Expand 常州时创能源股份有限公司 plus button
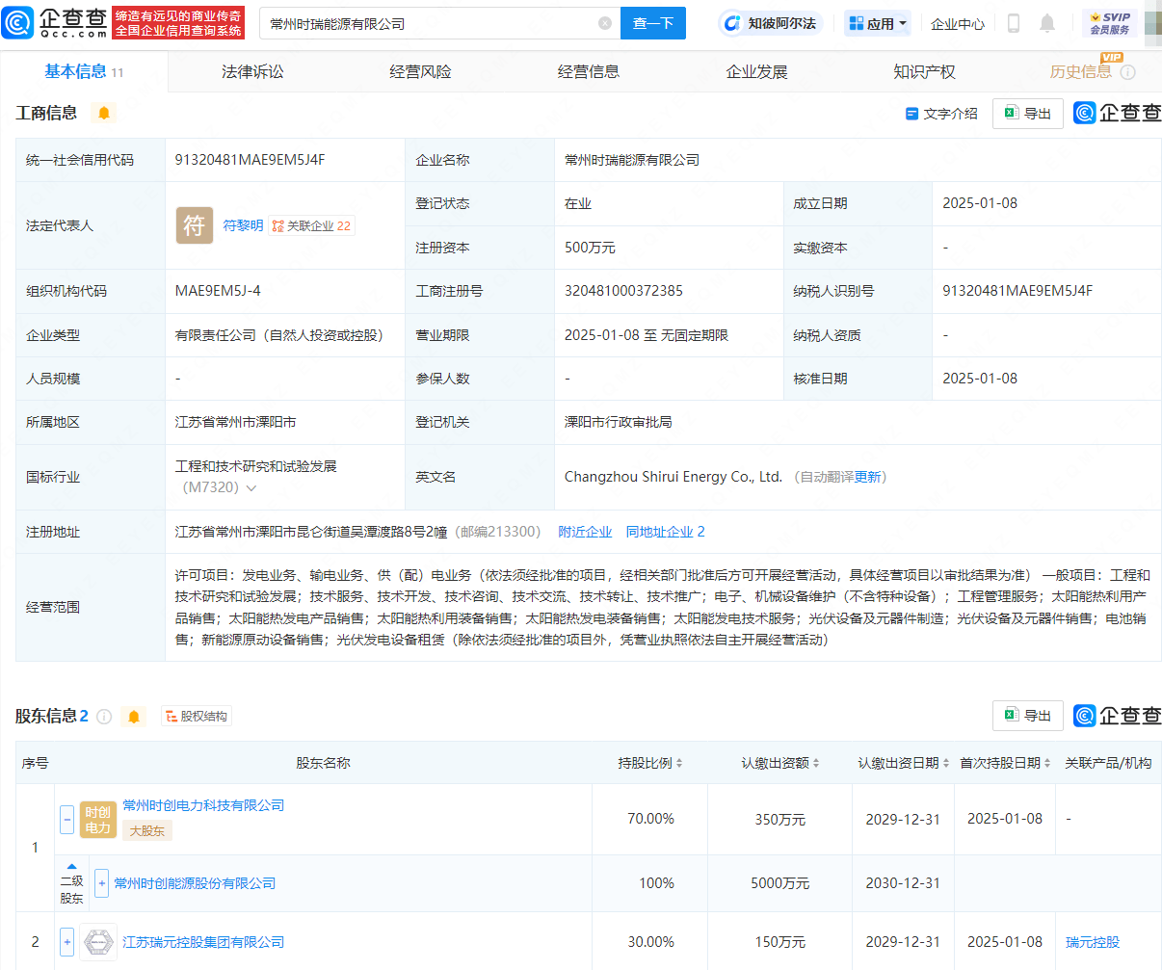This screenshot has width=1162, height=970. click(102, 883)
